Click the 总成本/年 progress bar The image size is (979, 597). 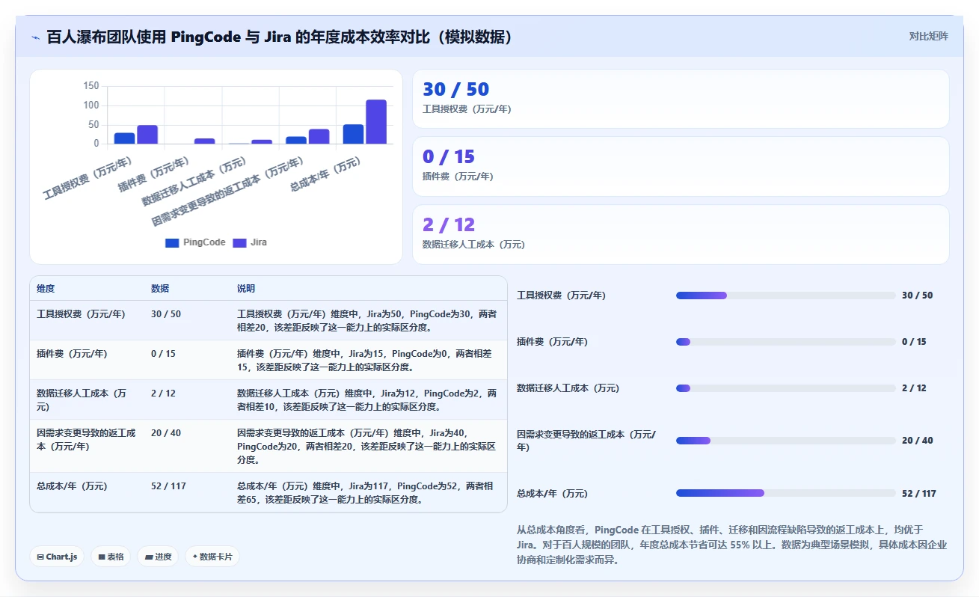click(785, 493)
